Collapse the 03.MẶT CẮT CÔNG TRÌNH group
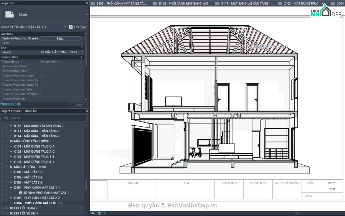The width and height of the screenshot is (345, 216). tap(7, 167)
